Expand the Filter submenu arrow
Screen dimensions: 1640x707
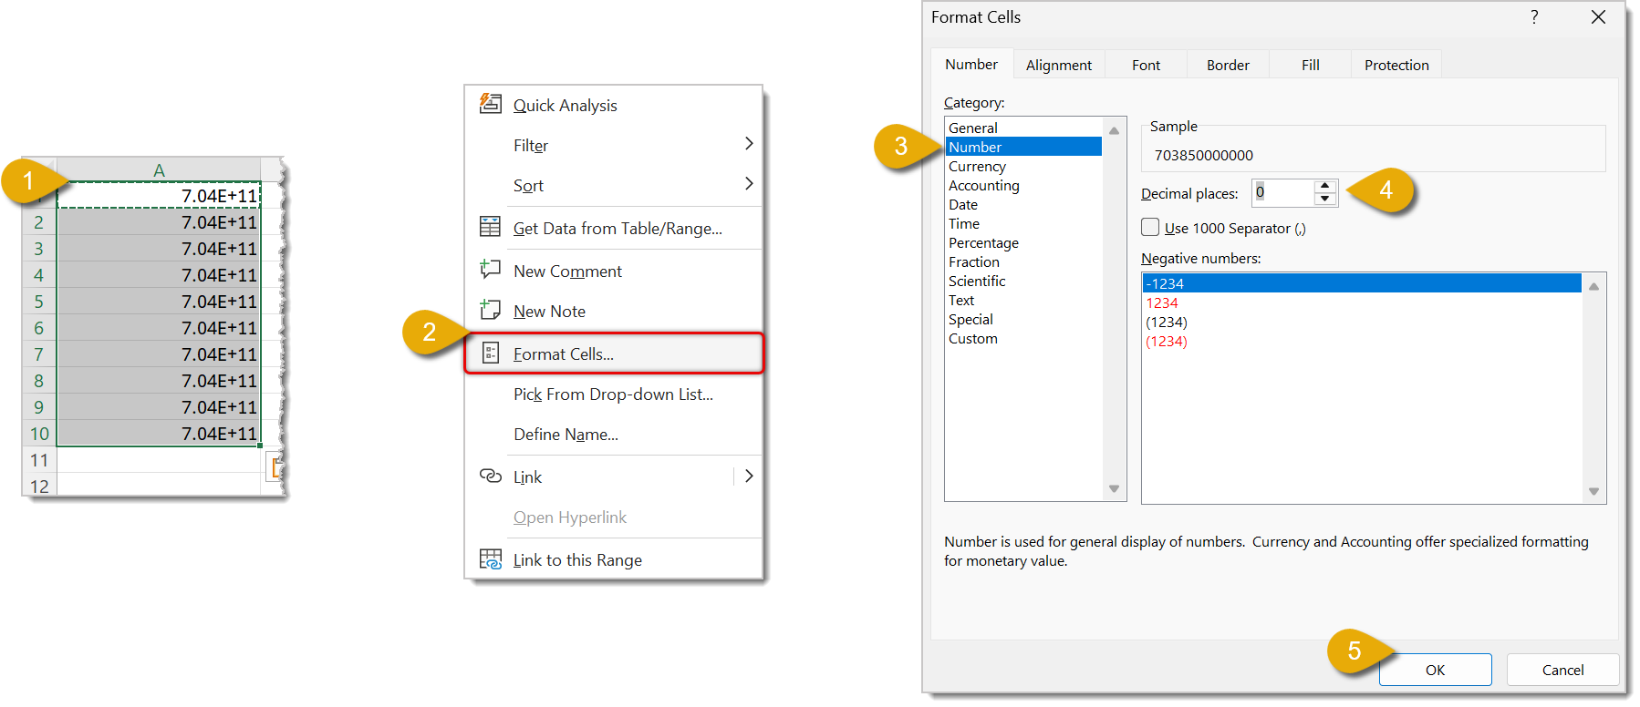tap(749, 144)
